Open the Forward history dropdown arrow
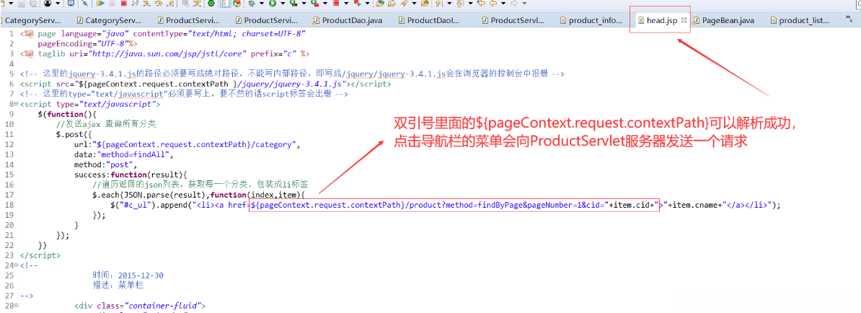 [x=524, y=4]
